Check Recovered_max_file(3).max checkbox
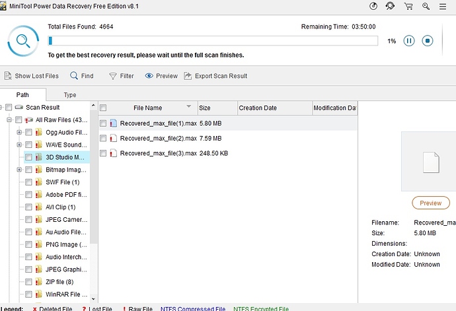This screenshot has height=311, width=456. click(x=103, y=153)
